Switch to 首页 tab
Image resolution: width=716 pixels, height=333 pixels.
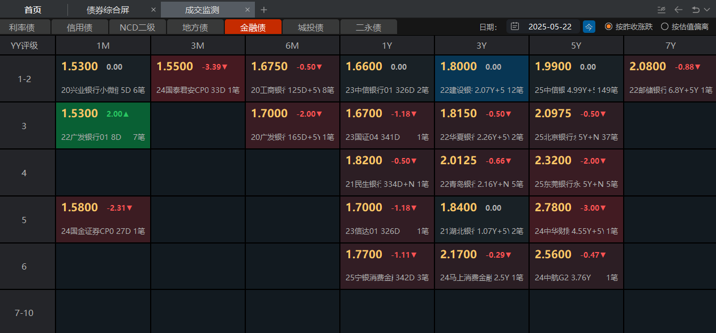tap(33, 10)
